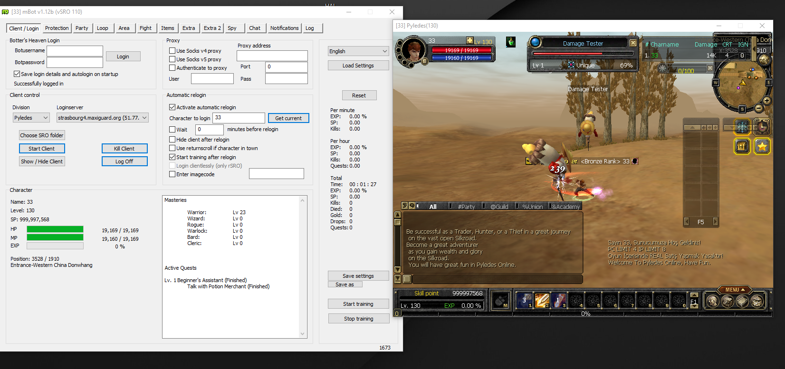Switch to the Protection tab
The width and height of the screenshot is (785, 369).
click(x=57, y=28)
